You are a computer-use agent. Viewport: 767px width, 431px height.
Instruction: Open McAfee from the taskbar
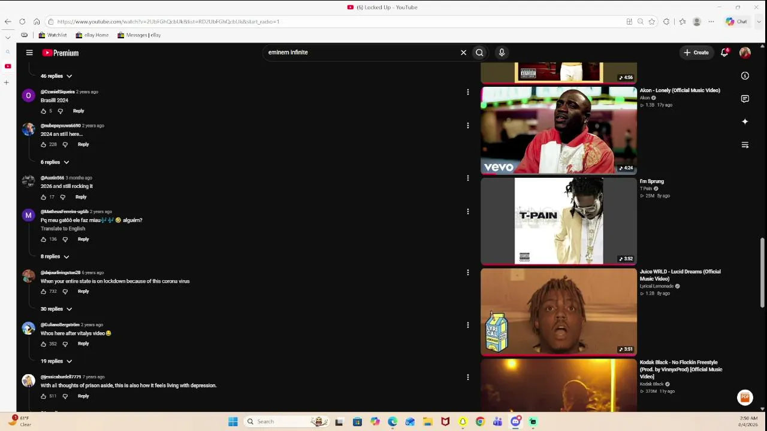pyautogui.click(x=445, y=421)
